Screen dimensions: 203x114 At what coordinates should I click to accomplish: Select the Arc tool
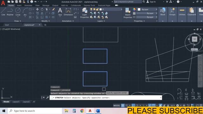coord(25,12)
